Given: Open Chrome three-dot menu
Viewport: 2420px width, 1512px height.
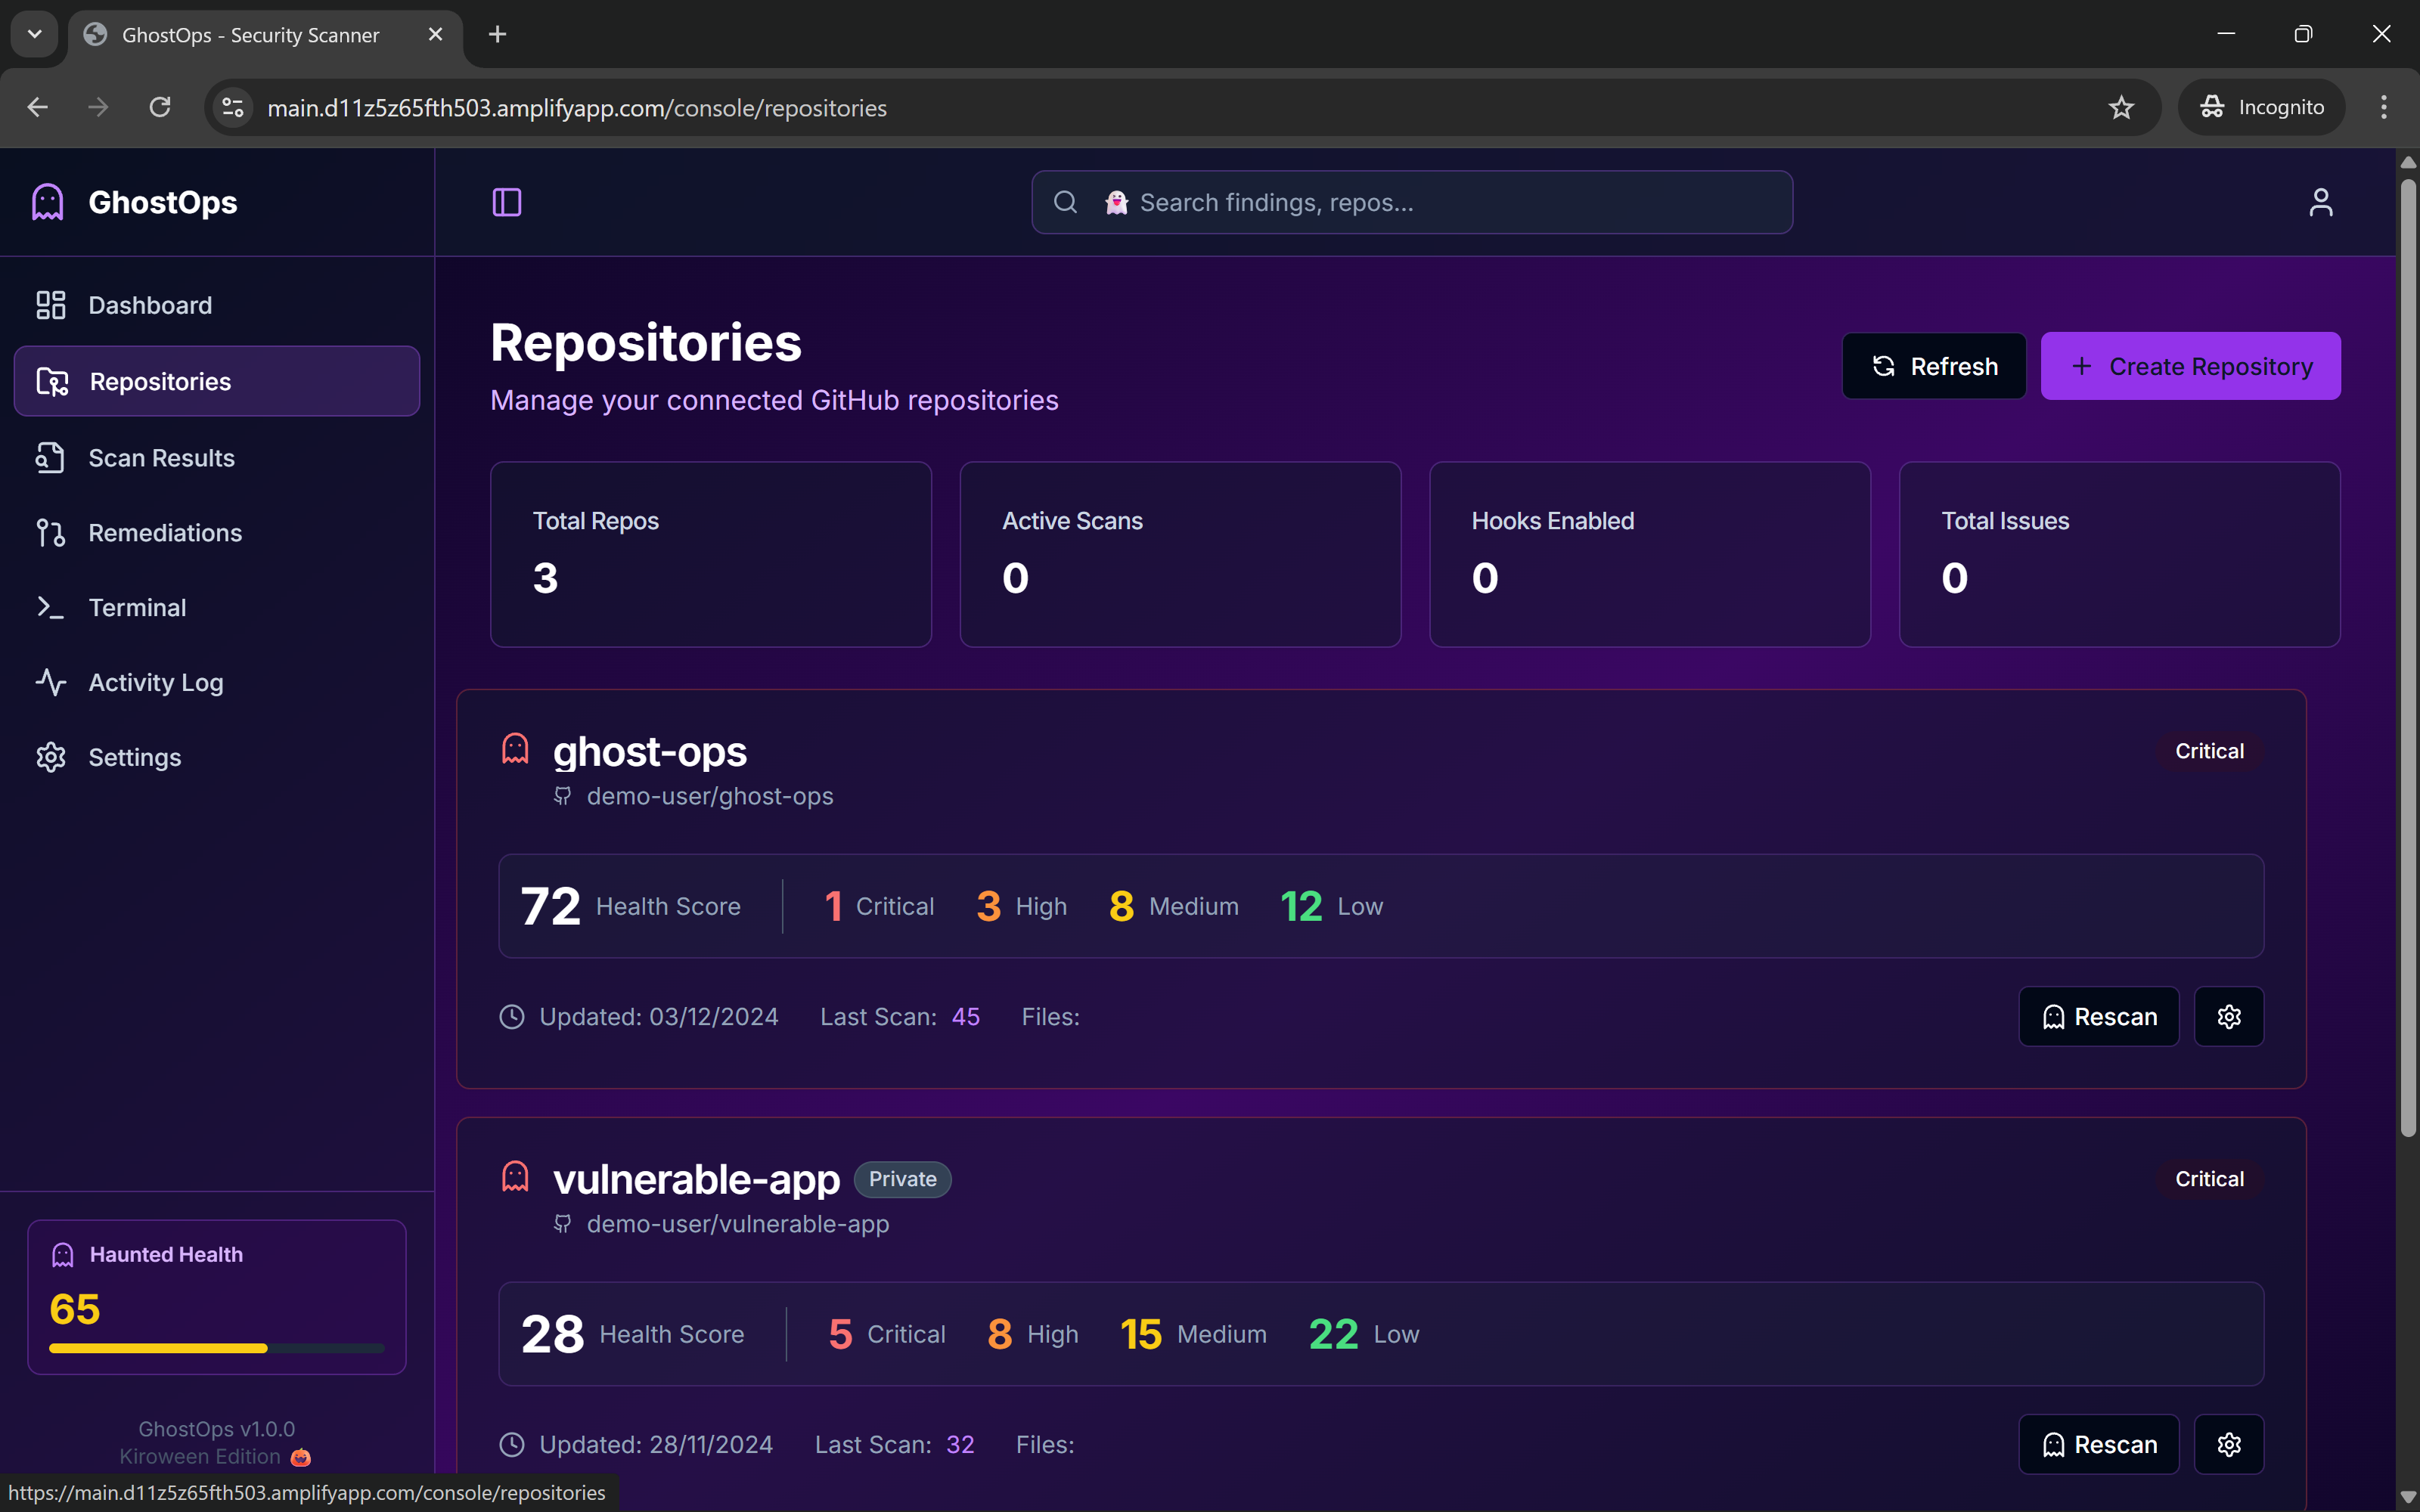Looking at the screenshot, I should 2383,107.
